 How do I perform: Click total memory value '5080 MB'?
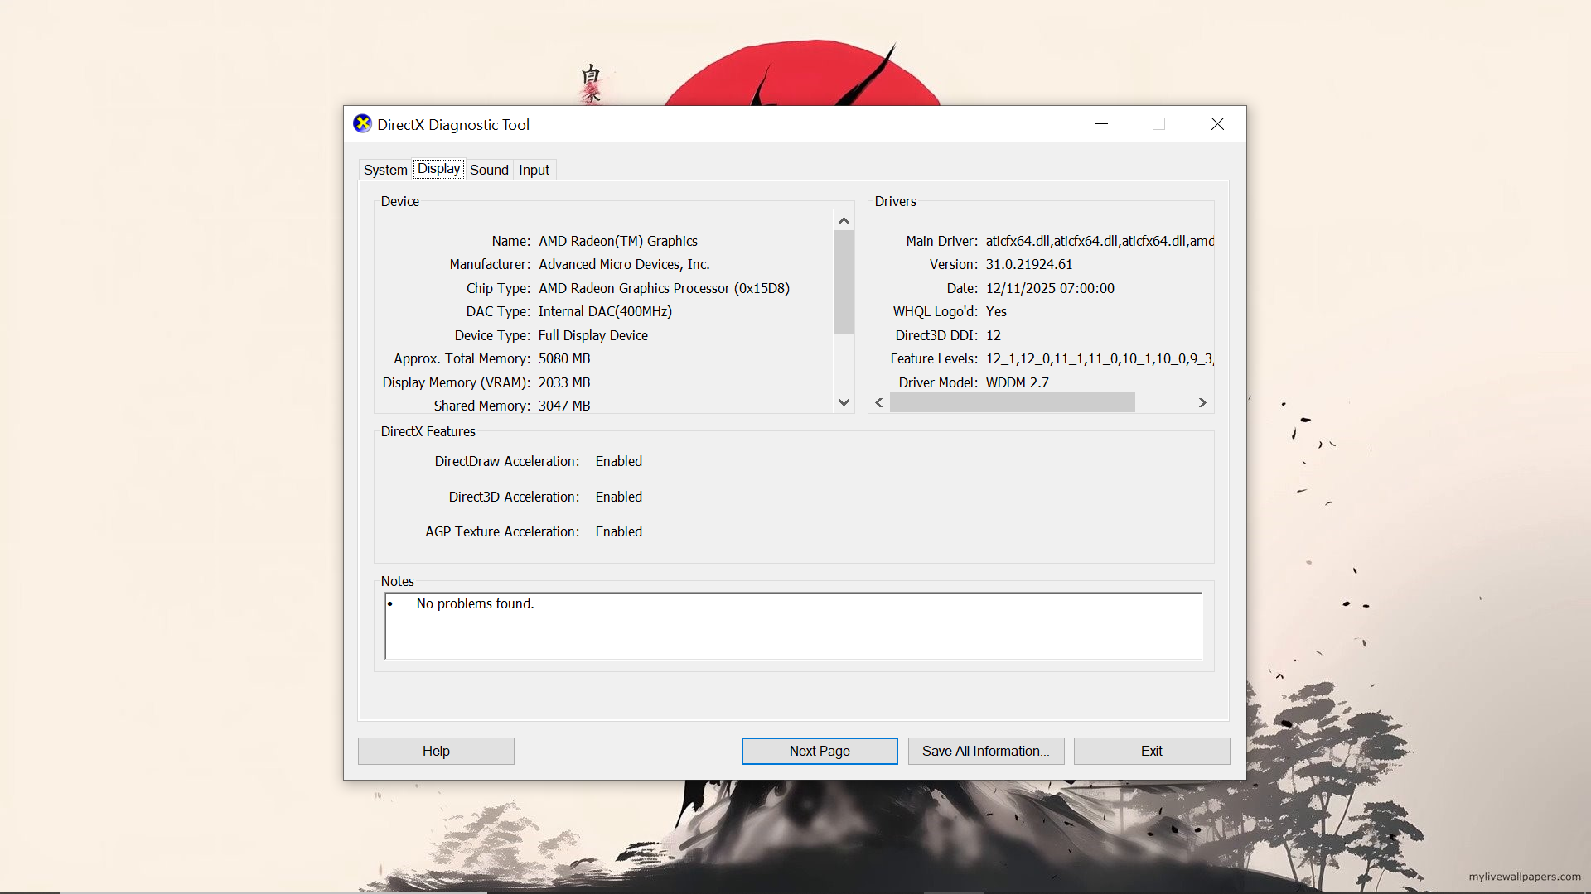[x=564, y=358]
